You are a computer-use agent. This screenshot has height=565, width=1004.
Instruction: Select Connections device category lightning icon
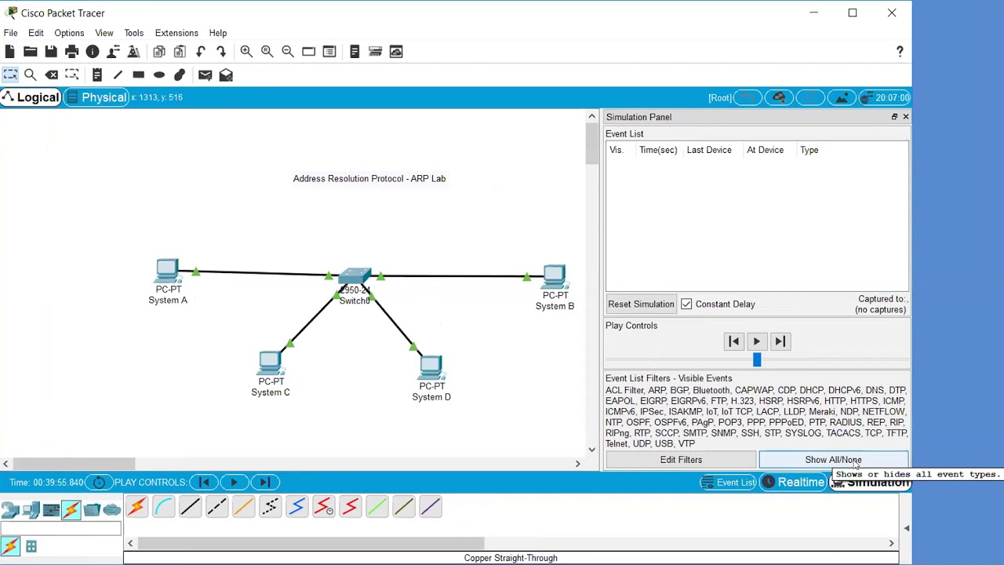tap(71, 510)
